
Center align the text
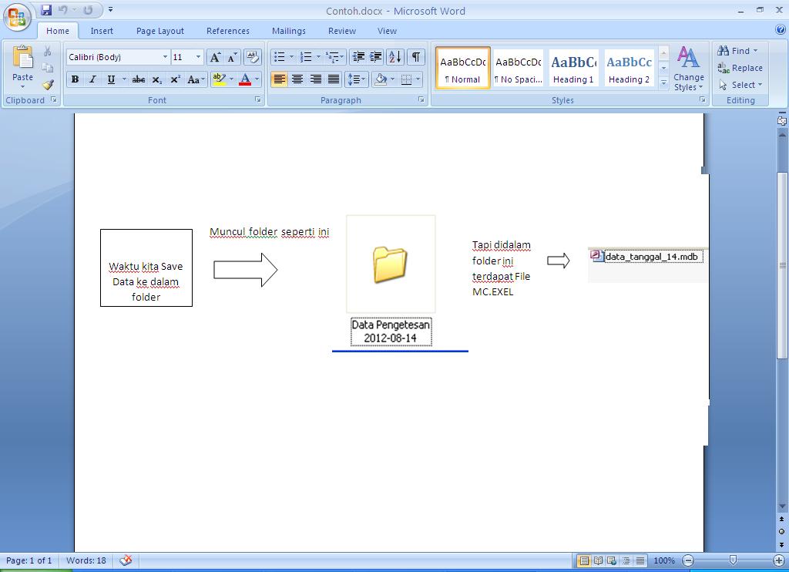[x=297, y=79]
